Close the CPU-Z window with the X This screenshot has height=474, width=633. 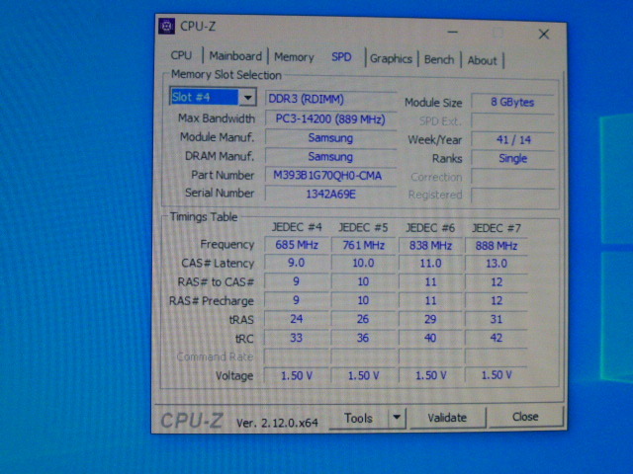point(544,34)
